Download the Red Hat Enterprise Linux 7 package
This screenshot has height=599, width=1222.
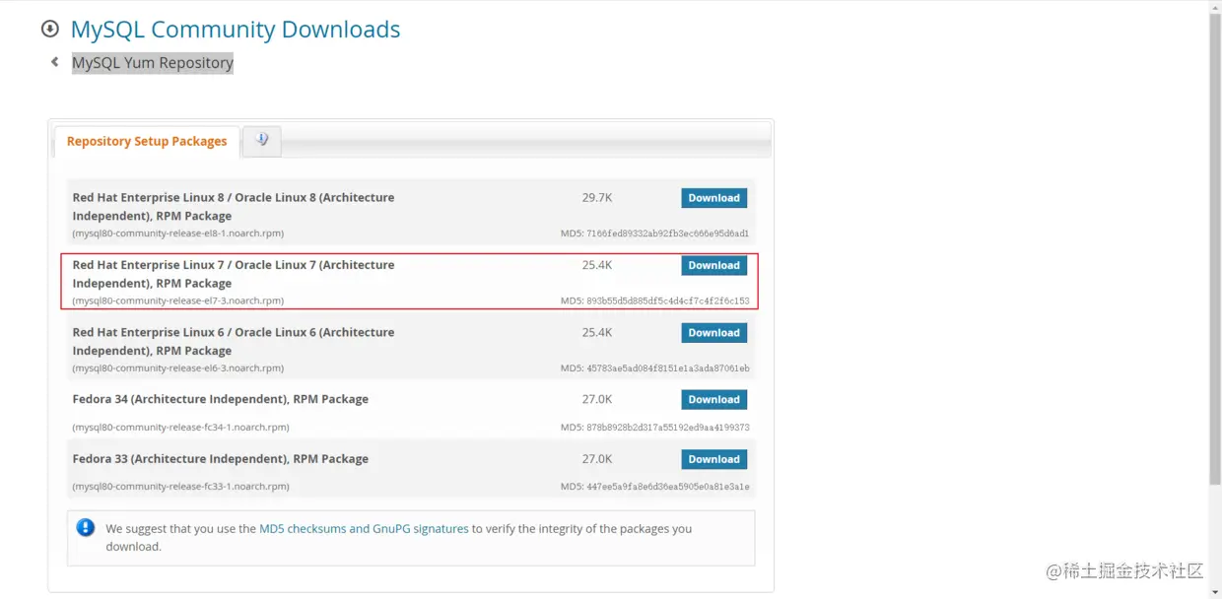713,265
